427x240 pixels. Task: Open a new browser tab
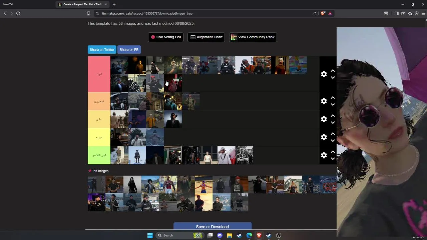coord(114,4)
